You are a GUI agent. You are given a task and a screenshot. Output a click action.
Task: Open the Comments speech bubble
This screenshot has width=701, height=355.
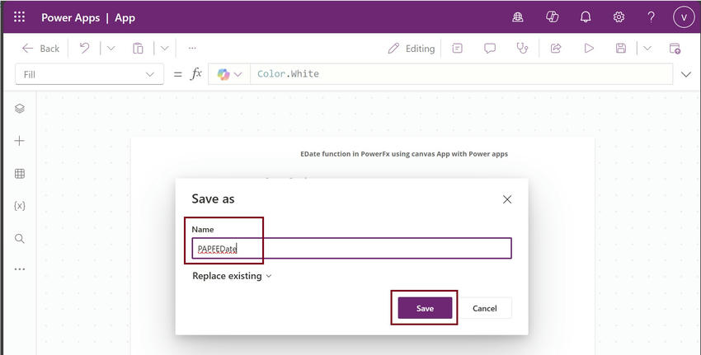tap(490, 48)
